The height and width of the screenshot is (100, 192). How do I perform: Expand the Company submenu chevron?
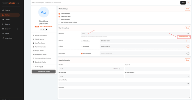(x=18, y=29)
